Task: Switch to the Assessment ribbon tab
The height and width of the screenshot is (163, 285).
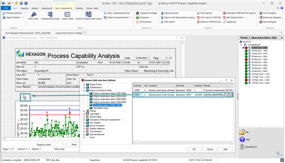Action: (x=47, y=8)
